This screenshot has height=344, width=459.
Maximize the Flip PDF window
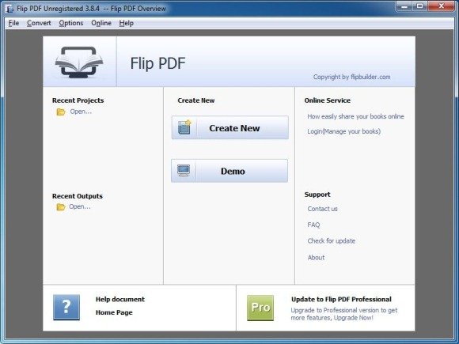(x=419, y=6)
